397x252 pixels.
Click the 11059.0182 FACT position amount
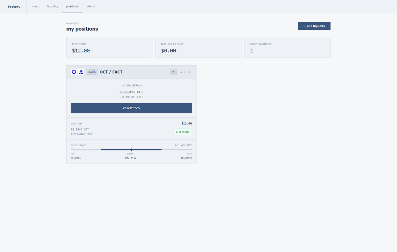pyautogui.click(x=81, y=134)
